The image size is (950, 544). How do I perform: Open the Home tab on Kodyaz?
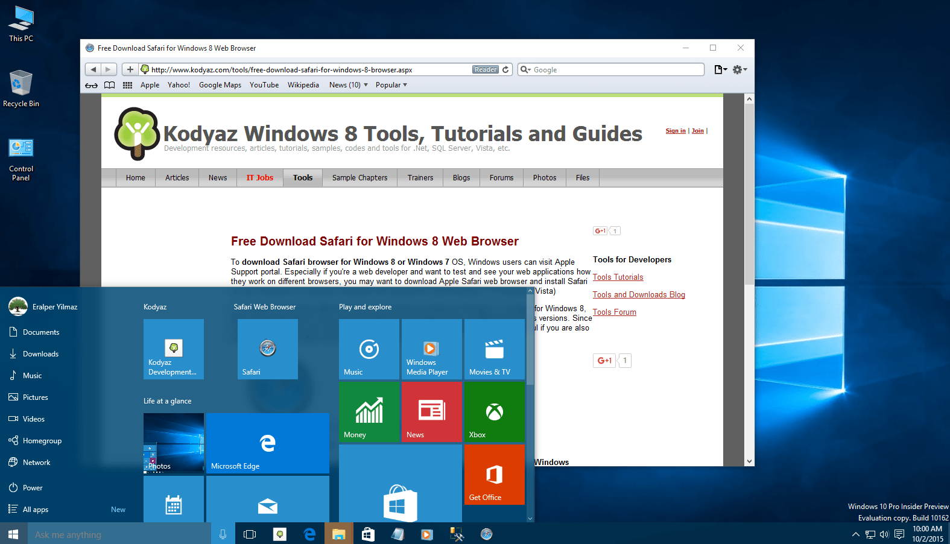click(x=136, y=178)
